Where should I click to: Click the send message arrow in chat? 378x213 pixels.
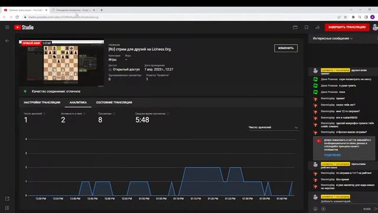pyautogui.click(x=376, y=209)
